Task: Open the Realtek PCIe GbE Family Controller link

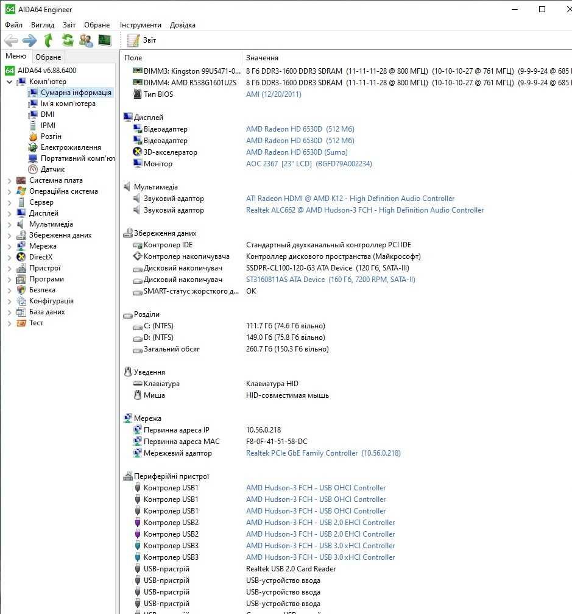Action: [323, 453]
